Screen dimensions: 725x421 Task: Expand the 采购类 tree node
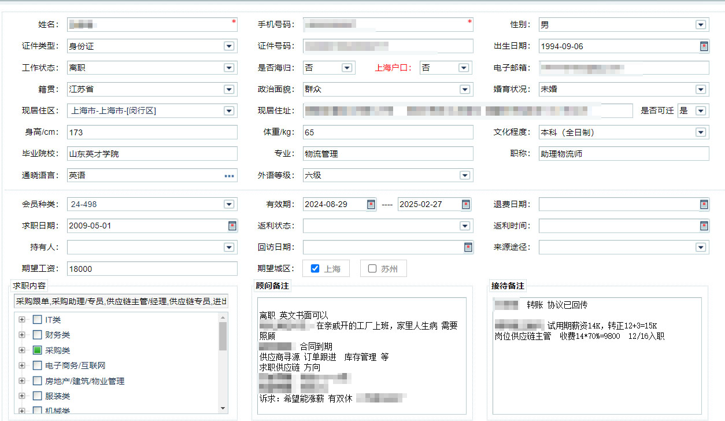22,350
